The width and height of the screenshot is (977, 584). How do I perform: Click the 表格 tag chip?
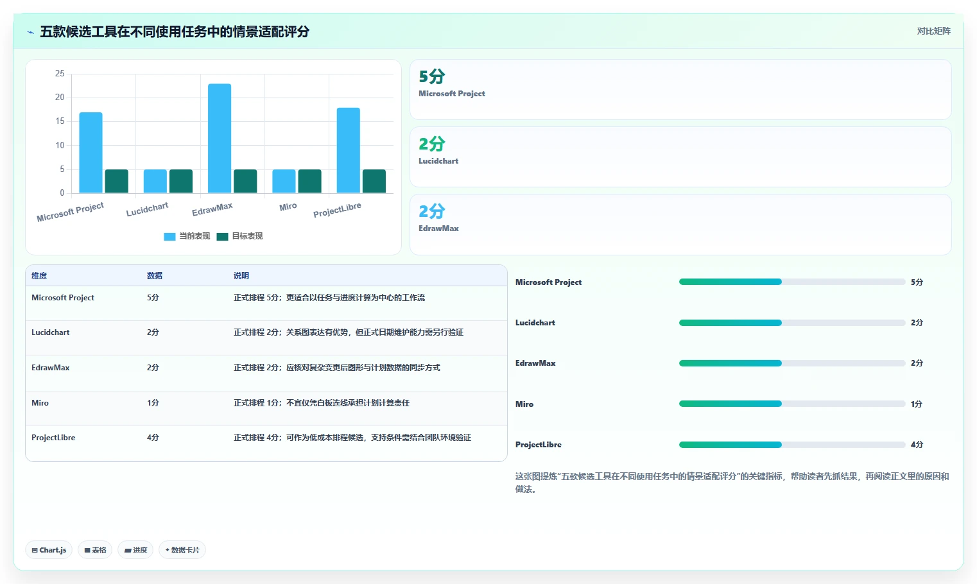pyautogui.click(x=95, y=550)
